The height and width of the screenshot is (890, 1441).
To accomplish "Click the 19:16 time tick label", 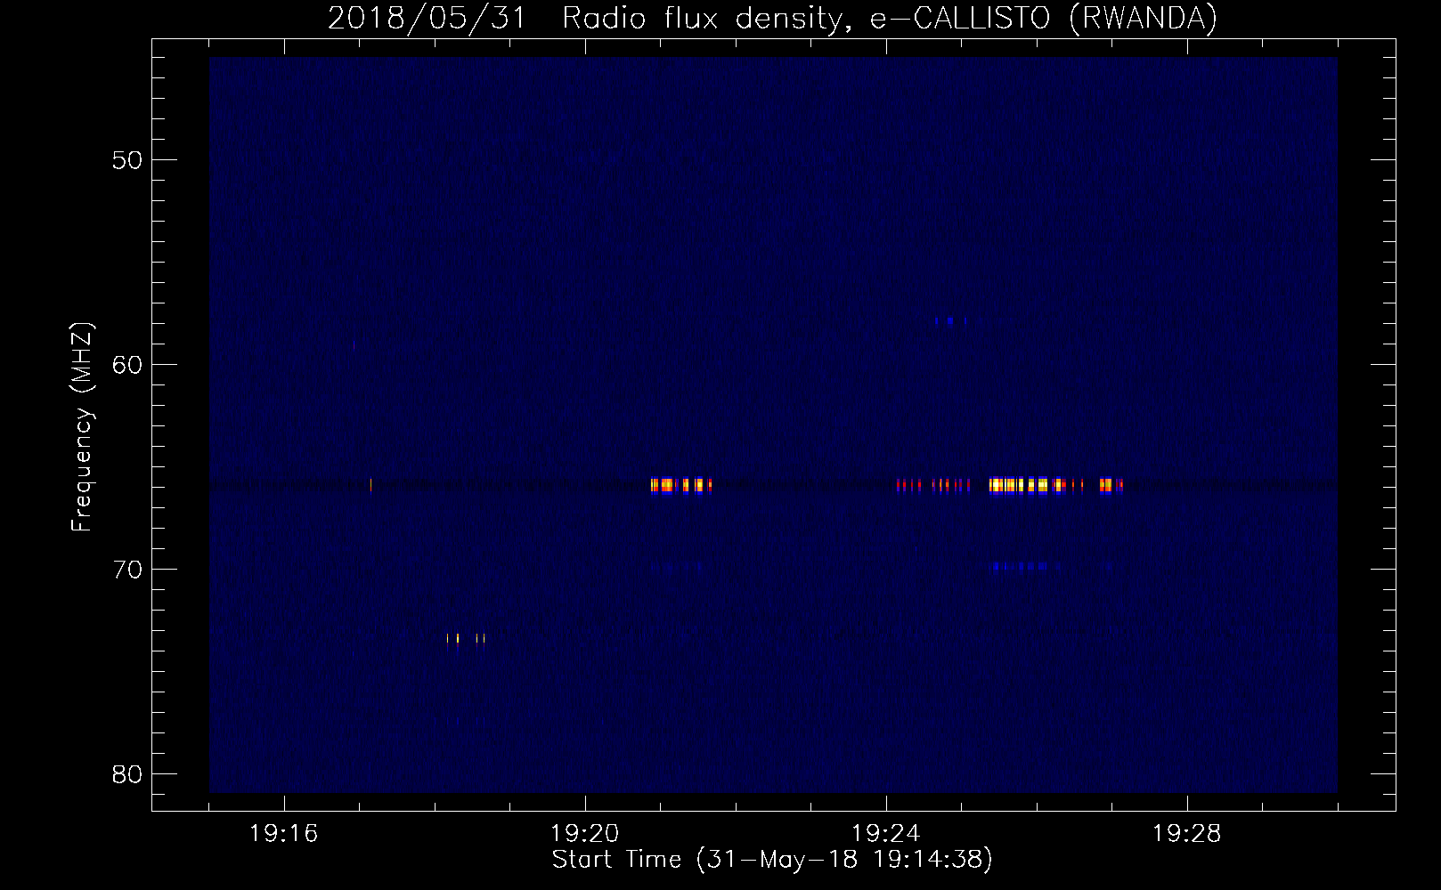I will click(283, 834).
